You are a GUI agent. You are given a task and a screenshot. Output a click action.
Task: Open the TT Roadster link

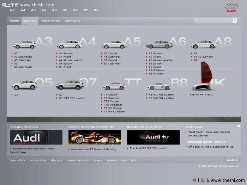(x=112, y=98)
